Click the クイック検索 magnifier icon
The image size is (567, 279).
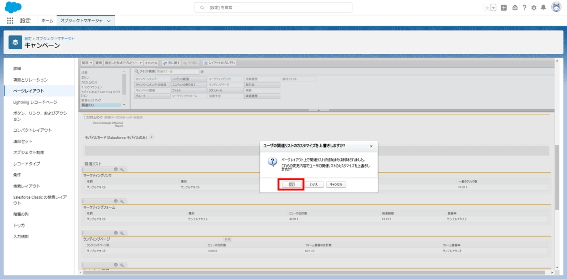[x=137, y=71]
